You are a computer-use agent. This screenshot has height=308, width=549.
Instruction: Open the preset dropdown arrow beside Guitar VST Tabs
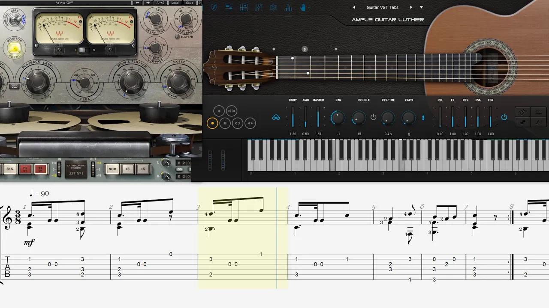[421, 7]
